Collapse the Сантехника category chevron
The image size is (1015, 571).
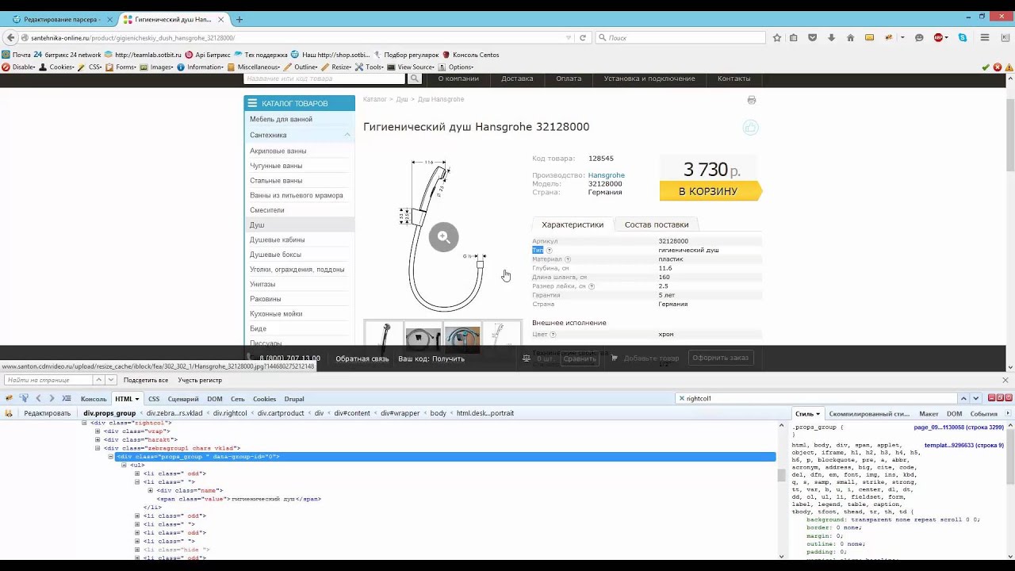coord(347,135)
